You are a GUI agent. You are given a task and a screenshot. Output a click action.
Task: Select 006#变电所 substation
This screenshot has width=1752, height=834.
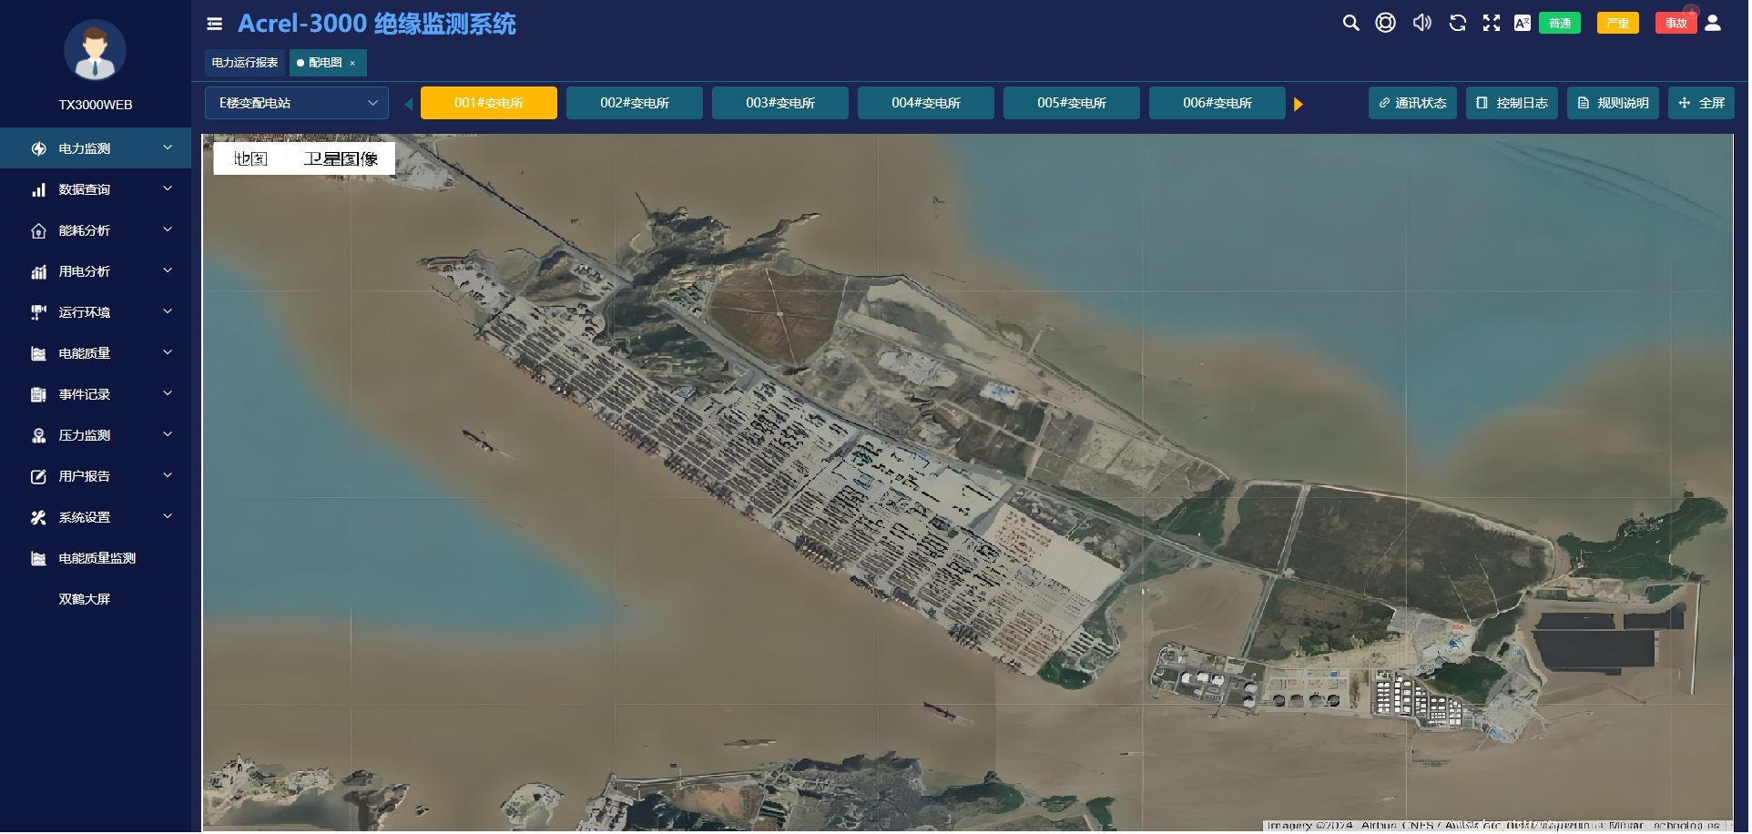click(1218, 103)
